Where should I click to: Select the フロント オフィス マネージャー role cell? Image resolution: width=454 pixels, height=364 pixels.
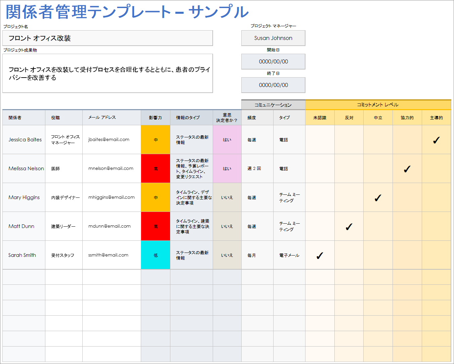pos(64,140)
